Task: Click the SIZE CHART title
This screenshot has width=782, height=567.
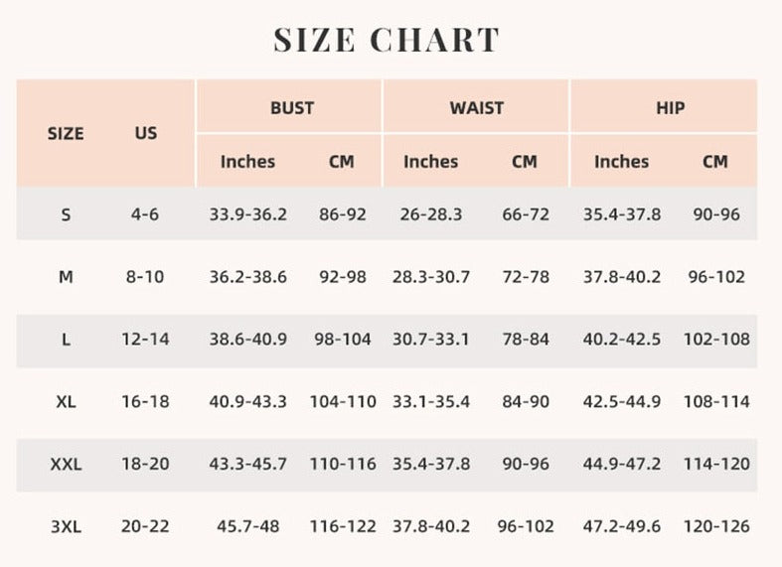Action: coord(387,40)
